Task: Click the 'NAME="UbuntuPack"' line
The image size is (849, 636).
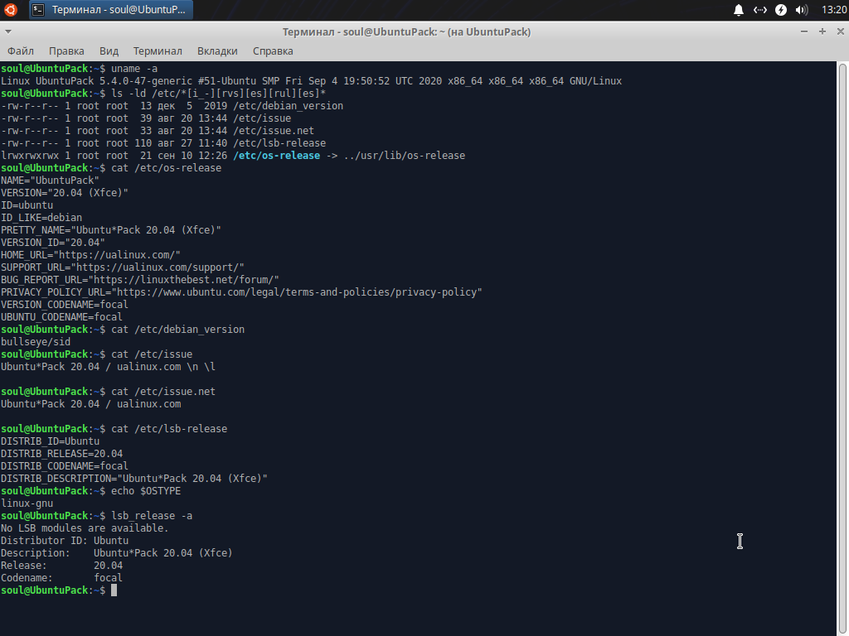Action: pyautogui.click(x=50, y=181)
